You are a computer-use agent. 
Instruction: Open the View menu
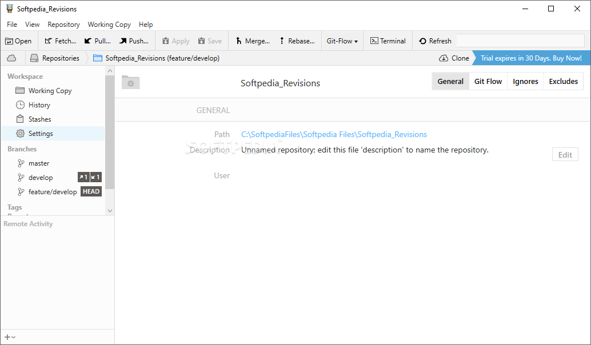33,25
